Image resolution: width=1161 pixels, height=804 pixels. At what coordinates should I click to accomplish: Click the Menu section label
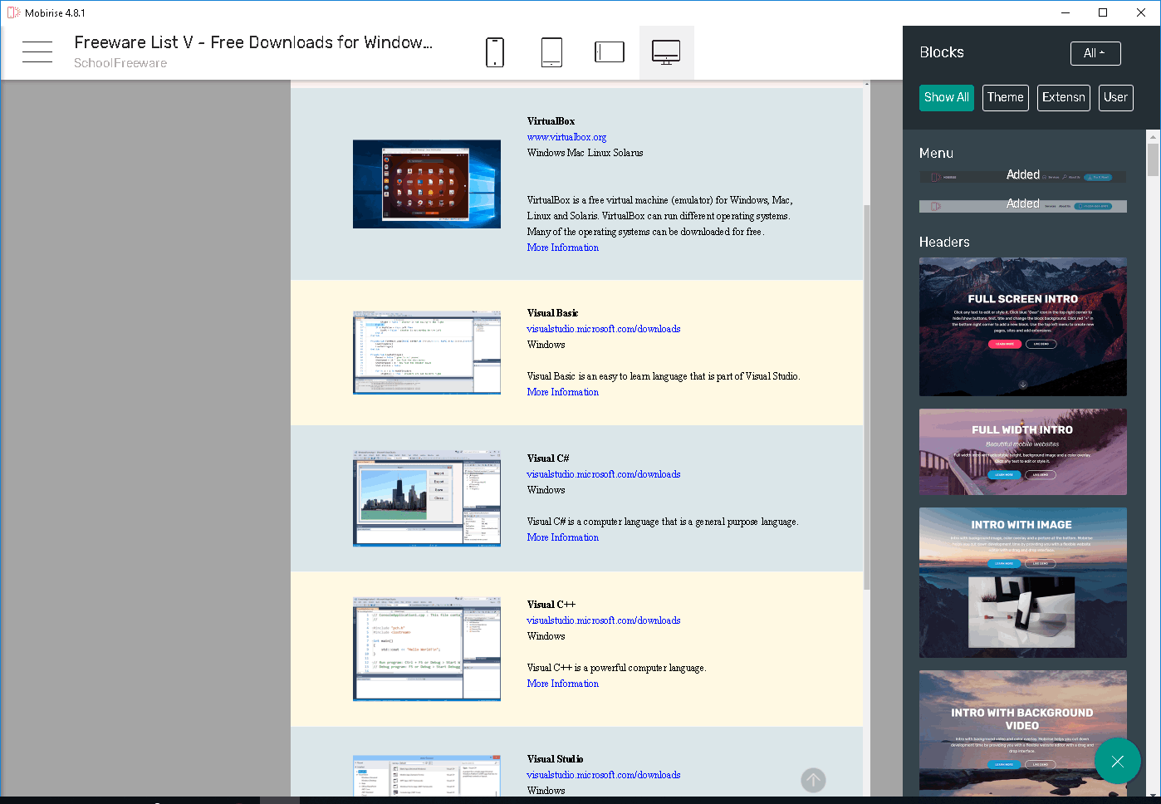(936, 153)
